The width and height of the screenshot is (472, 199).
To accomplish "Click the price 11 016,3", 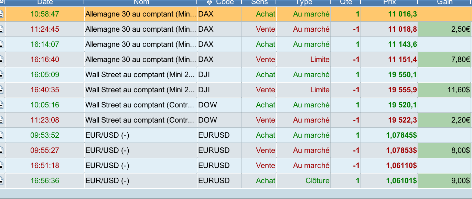I will 403,14.
